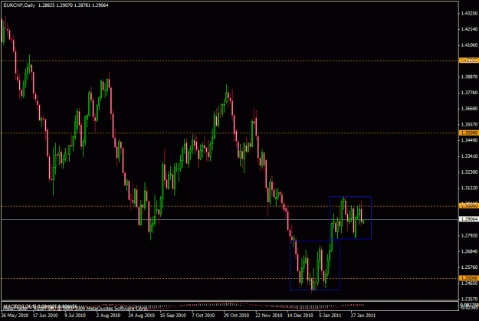
Task: Click the orange 1.30000 level price tag
Action: (468, 206)
